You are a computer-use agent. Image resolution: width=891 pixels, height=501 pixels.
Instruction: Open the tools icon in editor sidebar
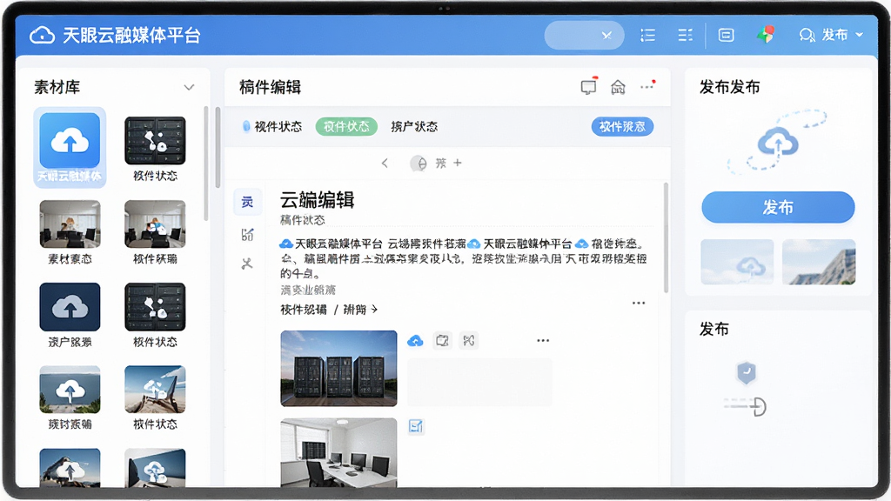pos(247,264)
